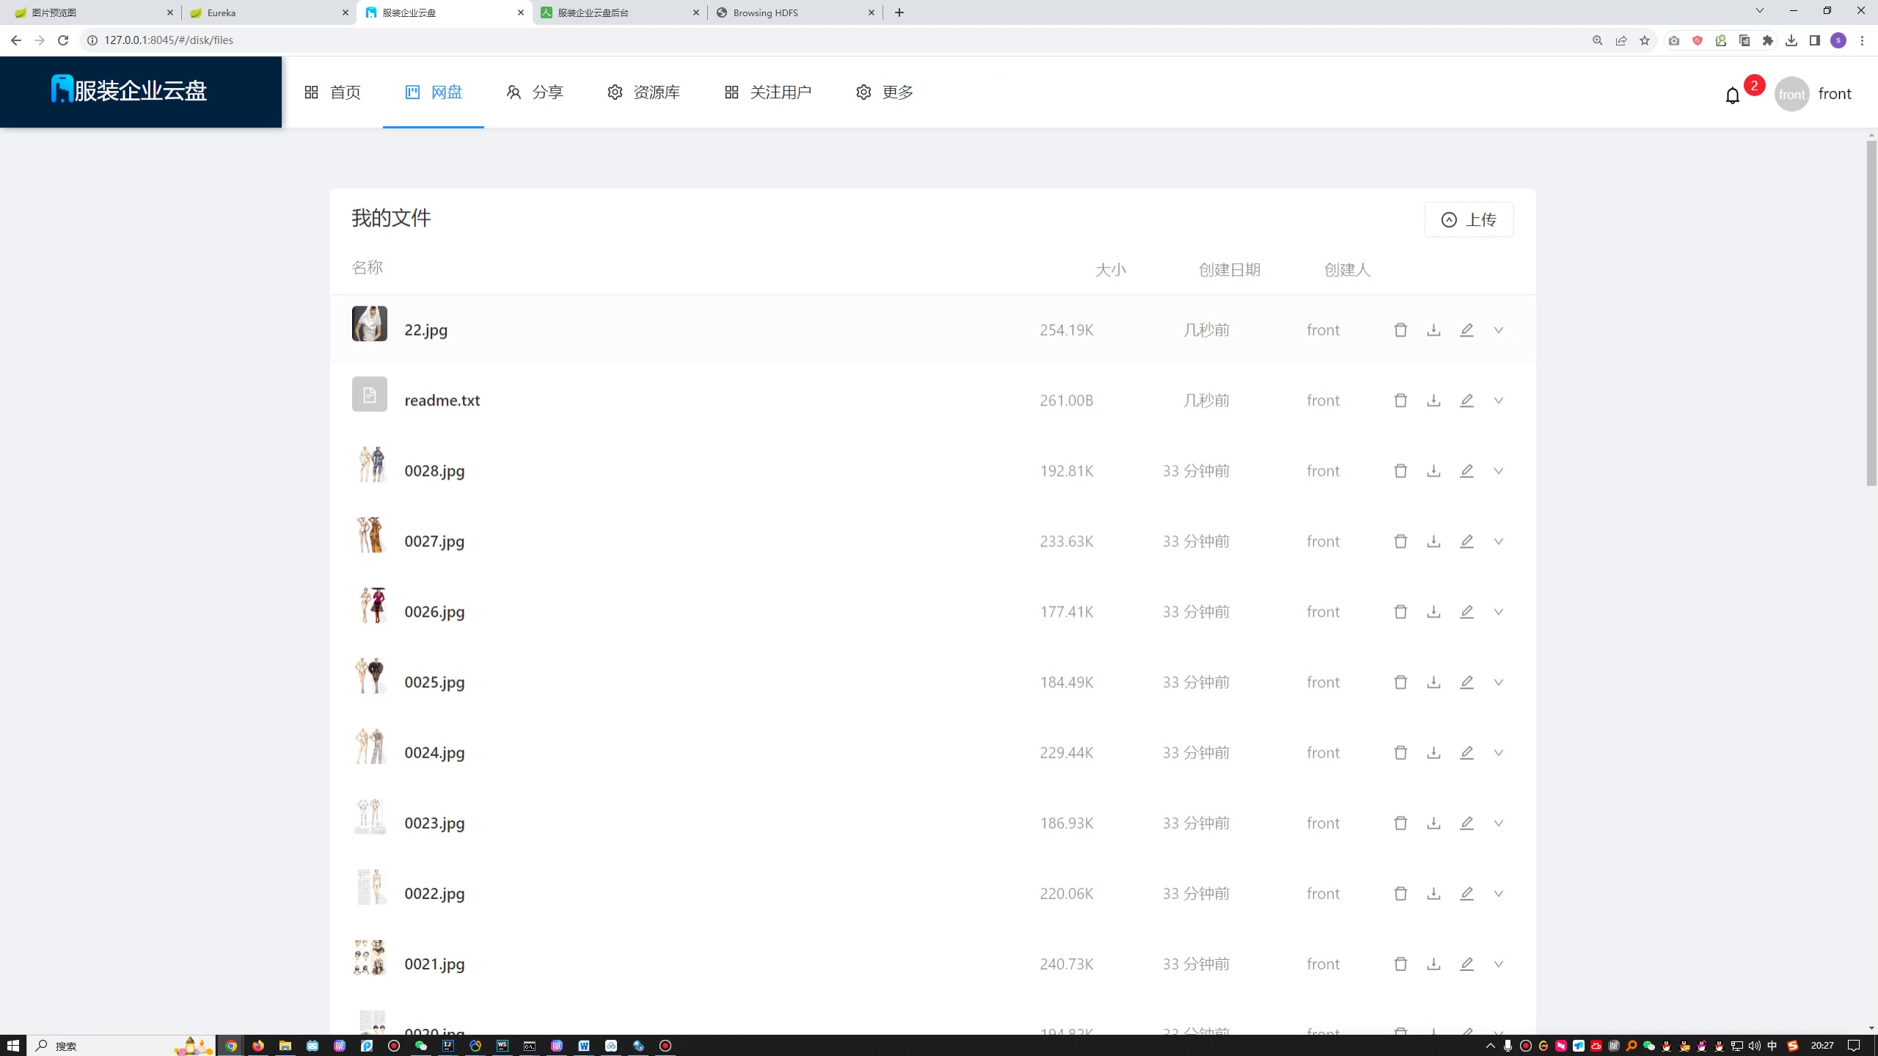Screen dimensions: 1878x1056
Task: Delete the 22.jpg file
Action: pyautogui.click(x=1400, y=330)
